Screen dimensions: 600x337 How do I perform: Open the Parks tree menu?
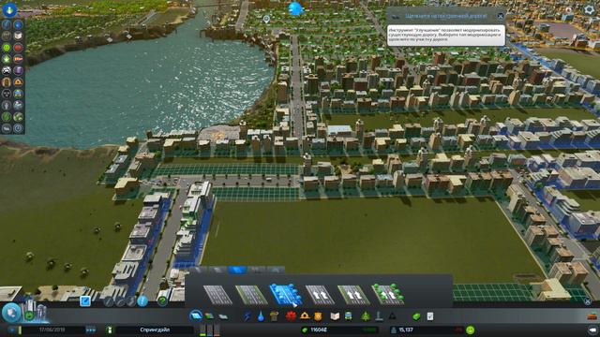366,316
